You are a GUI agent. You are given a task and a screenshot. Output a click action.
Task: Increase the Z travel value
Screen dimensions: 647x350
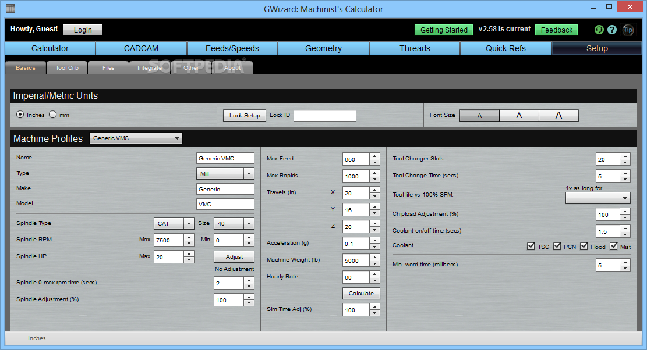(x=374, y=224)
